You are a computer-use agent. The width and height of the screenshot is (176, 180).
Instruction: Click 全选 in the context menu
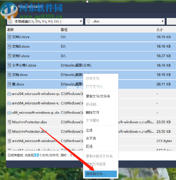[89, 130]
